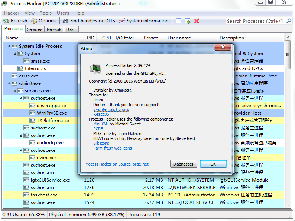
Task: Click Processes: 119 status entry
Action: [144, 215]
